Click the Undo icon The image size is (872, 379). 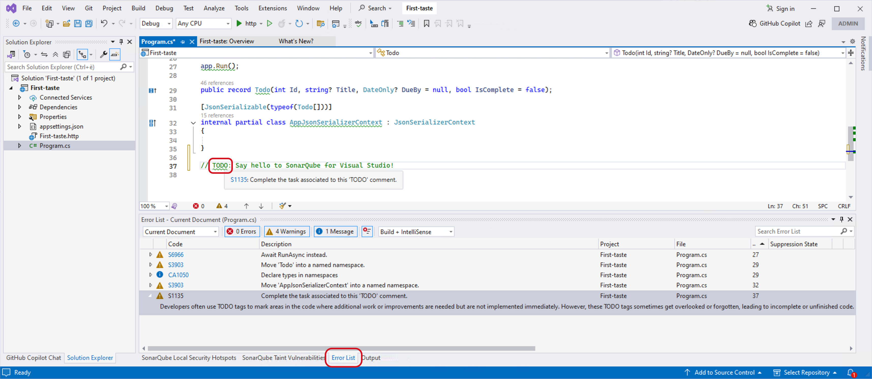[104, 23]
